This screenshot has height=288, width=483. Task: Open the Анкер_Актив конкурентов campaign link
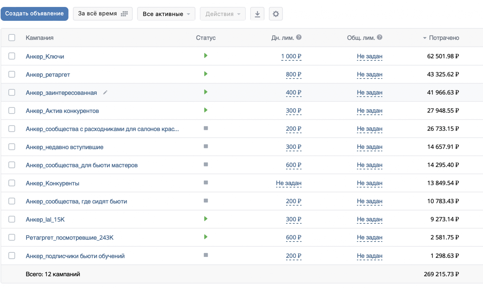pos(62,111)
